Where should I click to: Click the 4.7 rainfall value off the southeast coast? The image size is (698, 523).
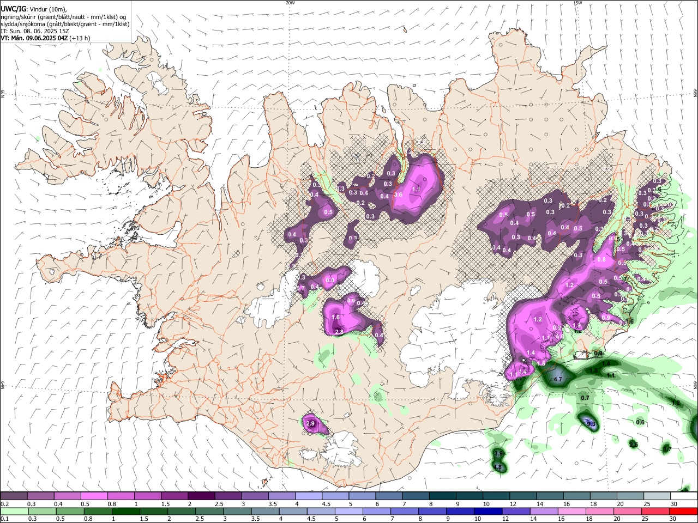[557, 379]
